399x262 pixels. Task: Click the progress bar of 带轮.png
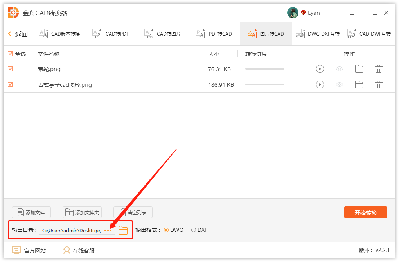point(264,69)
